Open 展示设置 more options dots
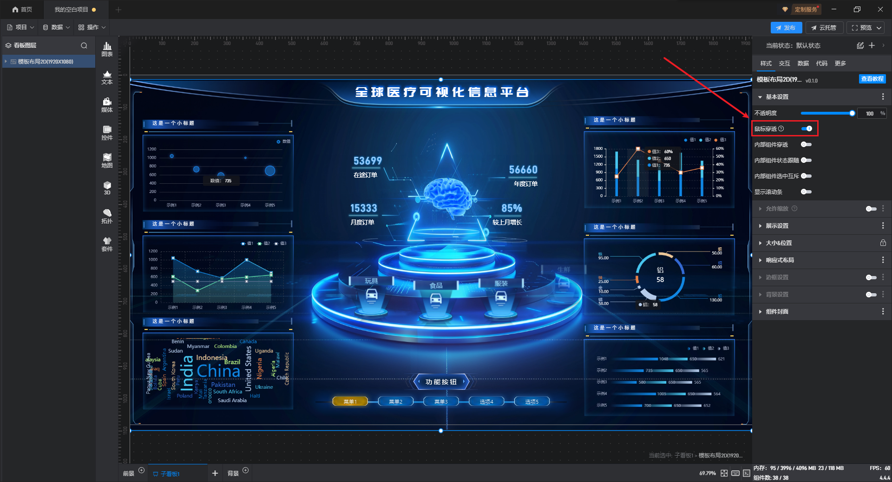 click(x=883, y=225)
